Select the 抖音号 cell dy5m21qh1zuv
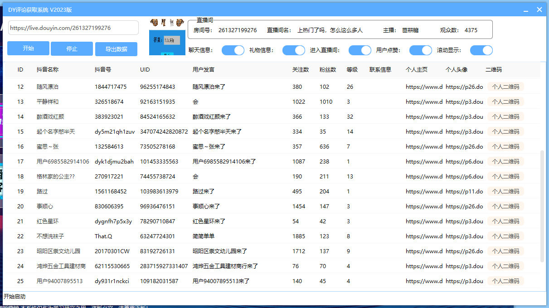This screenshot has height=308, width=549. [115, 131]
